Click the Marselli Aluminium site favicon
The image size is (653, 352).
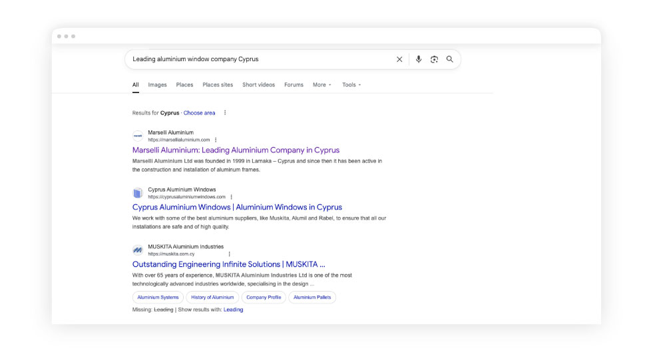(x=138, y=136)
